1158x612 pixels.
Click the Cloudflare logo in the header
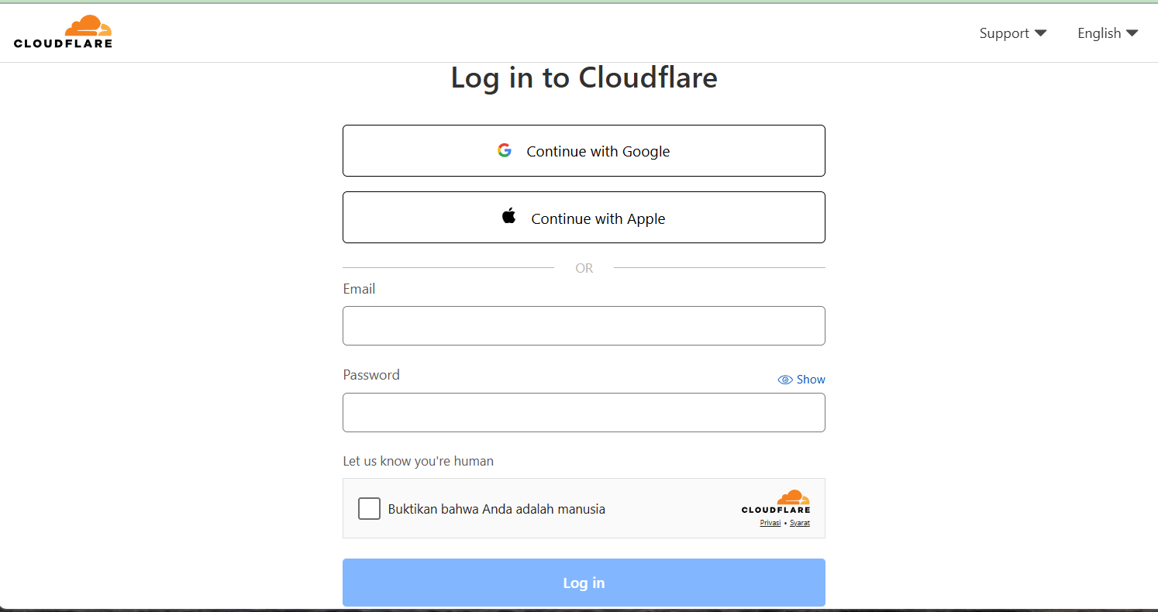coord(63,32)
